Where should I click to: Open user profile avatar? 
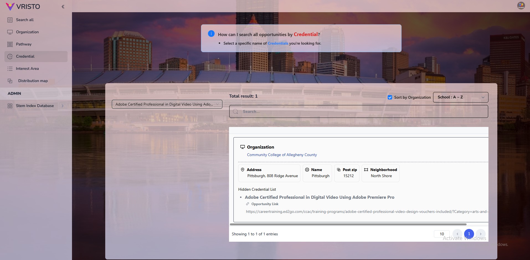pos(521,6)
